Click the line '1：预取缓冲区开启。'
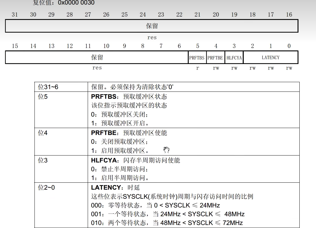316x228 pixels. pos(120,123)
